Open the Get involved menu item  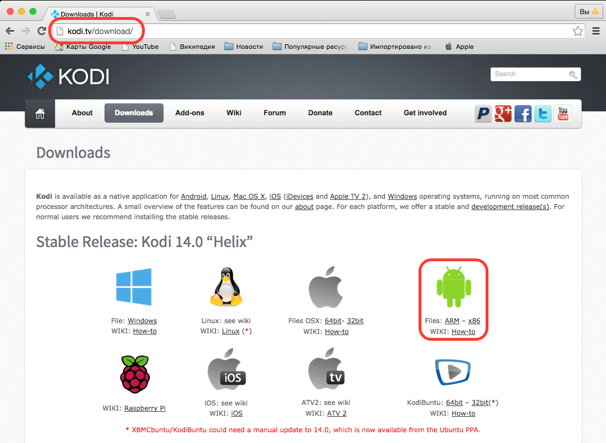(425, 113)
